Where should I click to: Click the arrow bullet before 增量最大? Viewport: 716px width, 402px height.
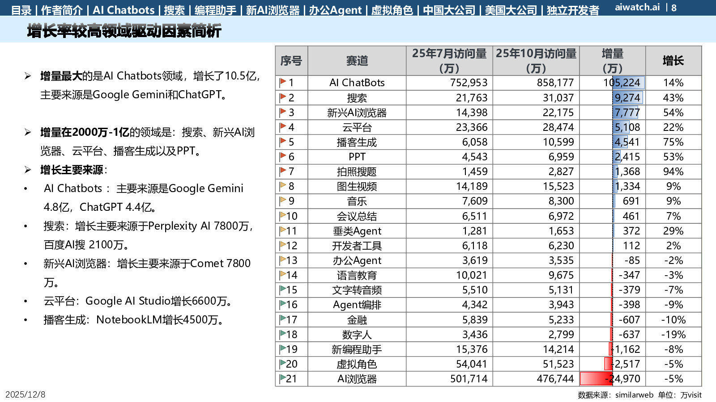tap(28, 76)
